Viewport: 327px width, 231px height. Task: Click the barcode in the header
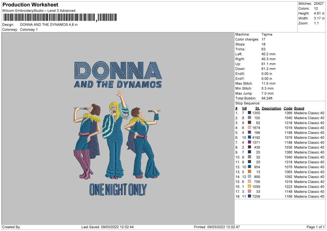pyautogui.click(x=60, y=17)
